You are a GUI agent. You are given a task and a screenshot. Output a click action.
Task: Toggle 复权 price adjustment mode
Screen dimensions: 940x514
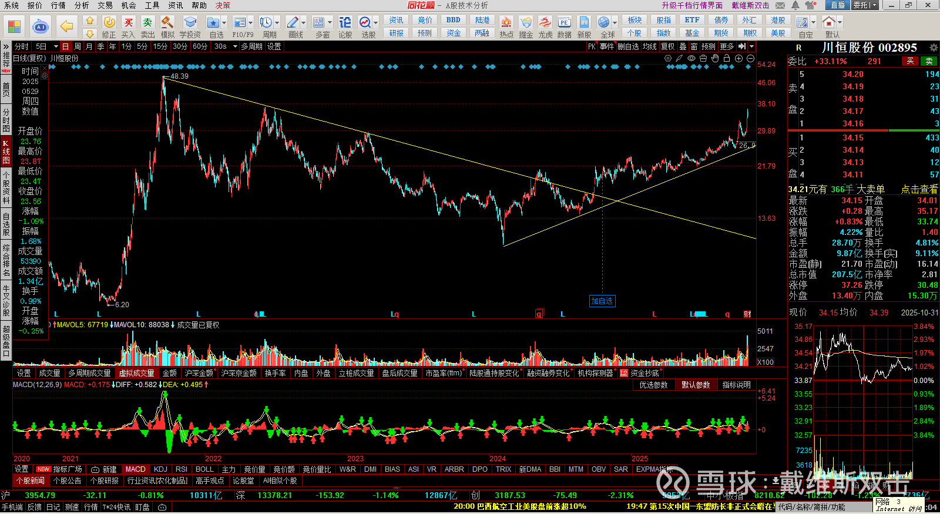coord(668,46)
